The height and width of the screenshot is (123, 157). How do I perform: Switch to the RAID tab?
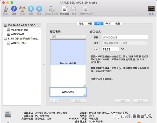(108, 24)
